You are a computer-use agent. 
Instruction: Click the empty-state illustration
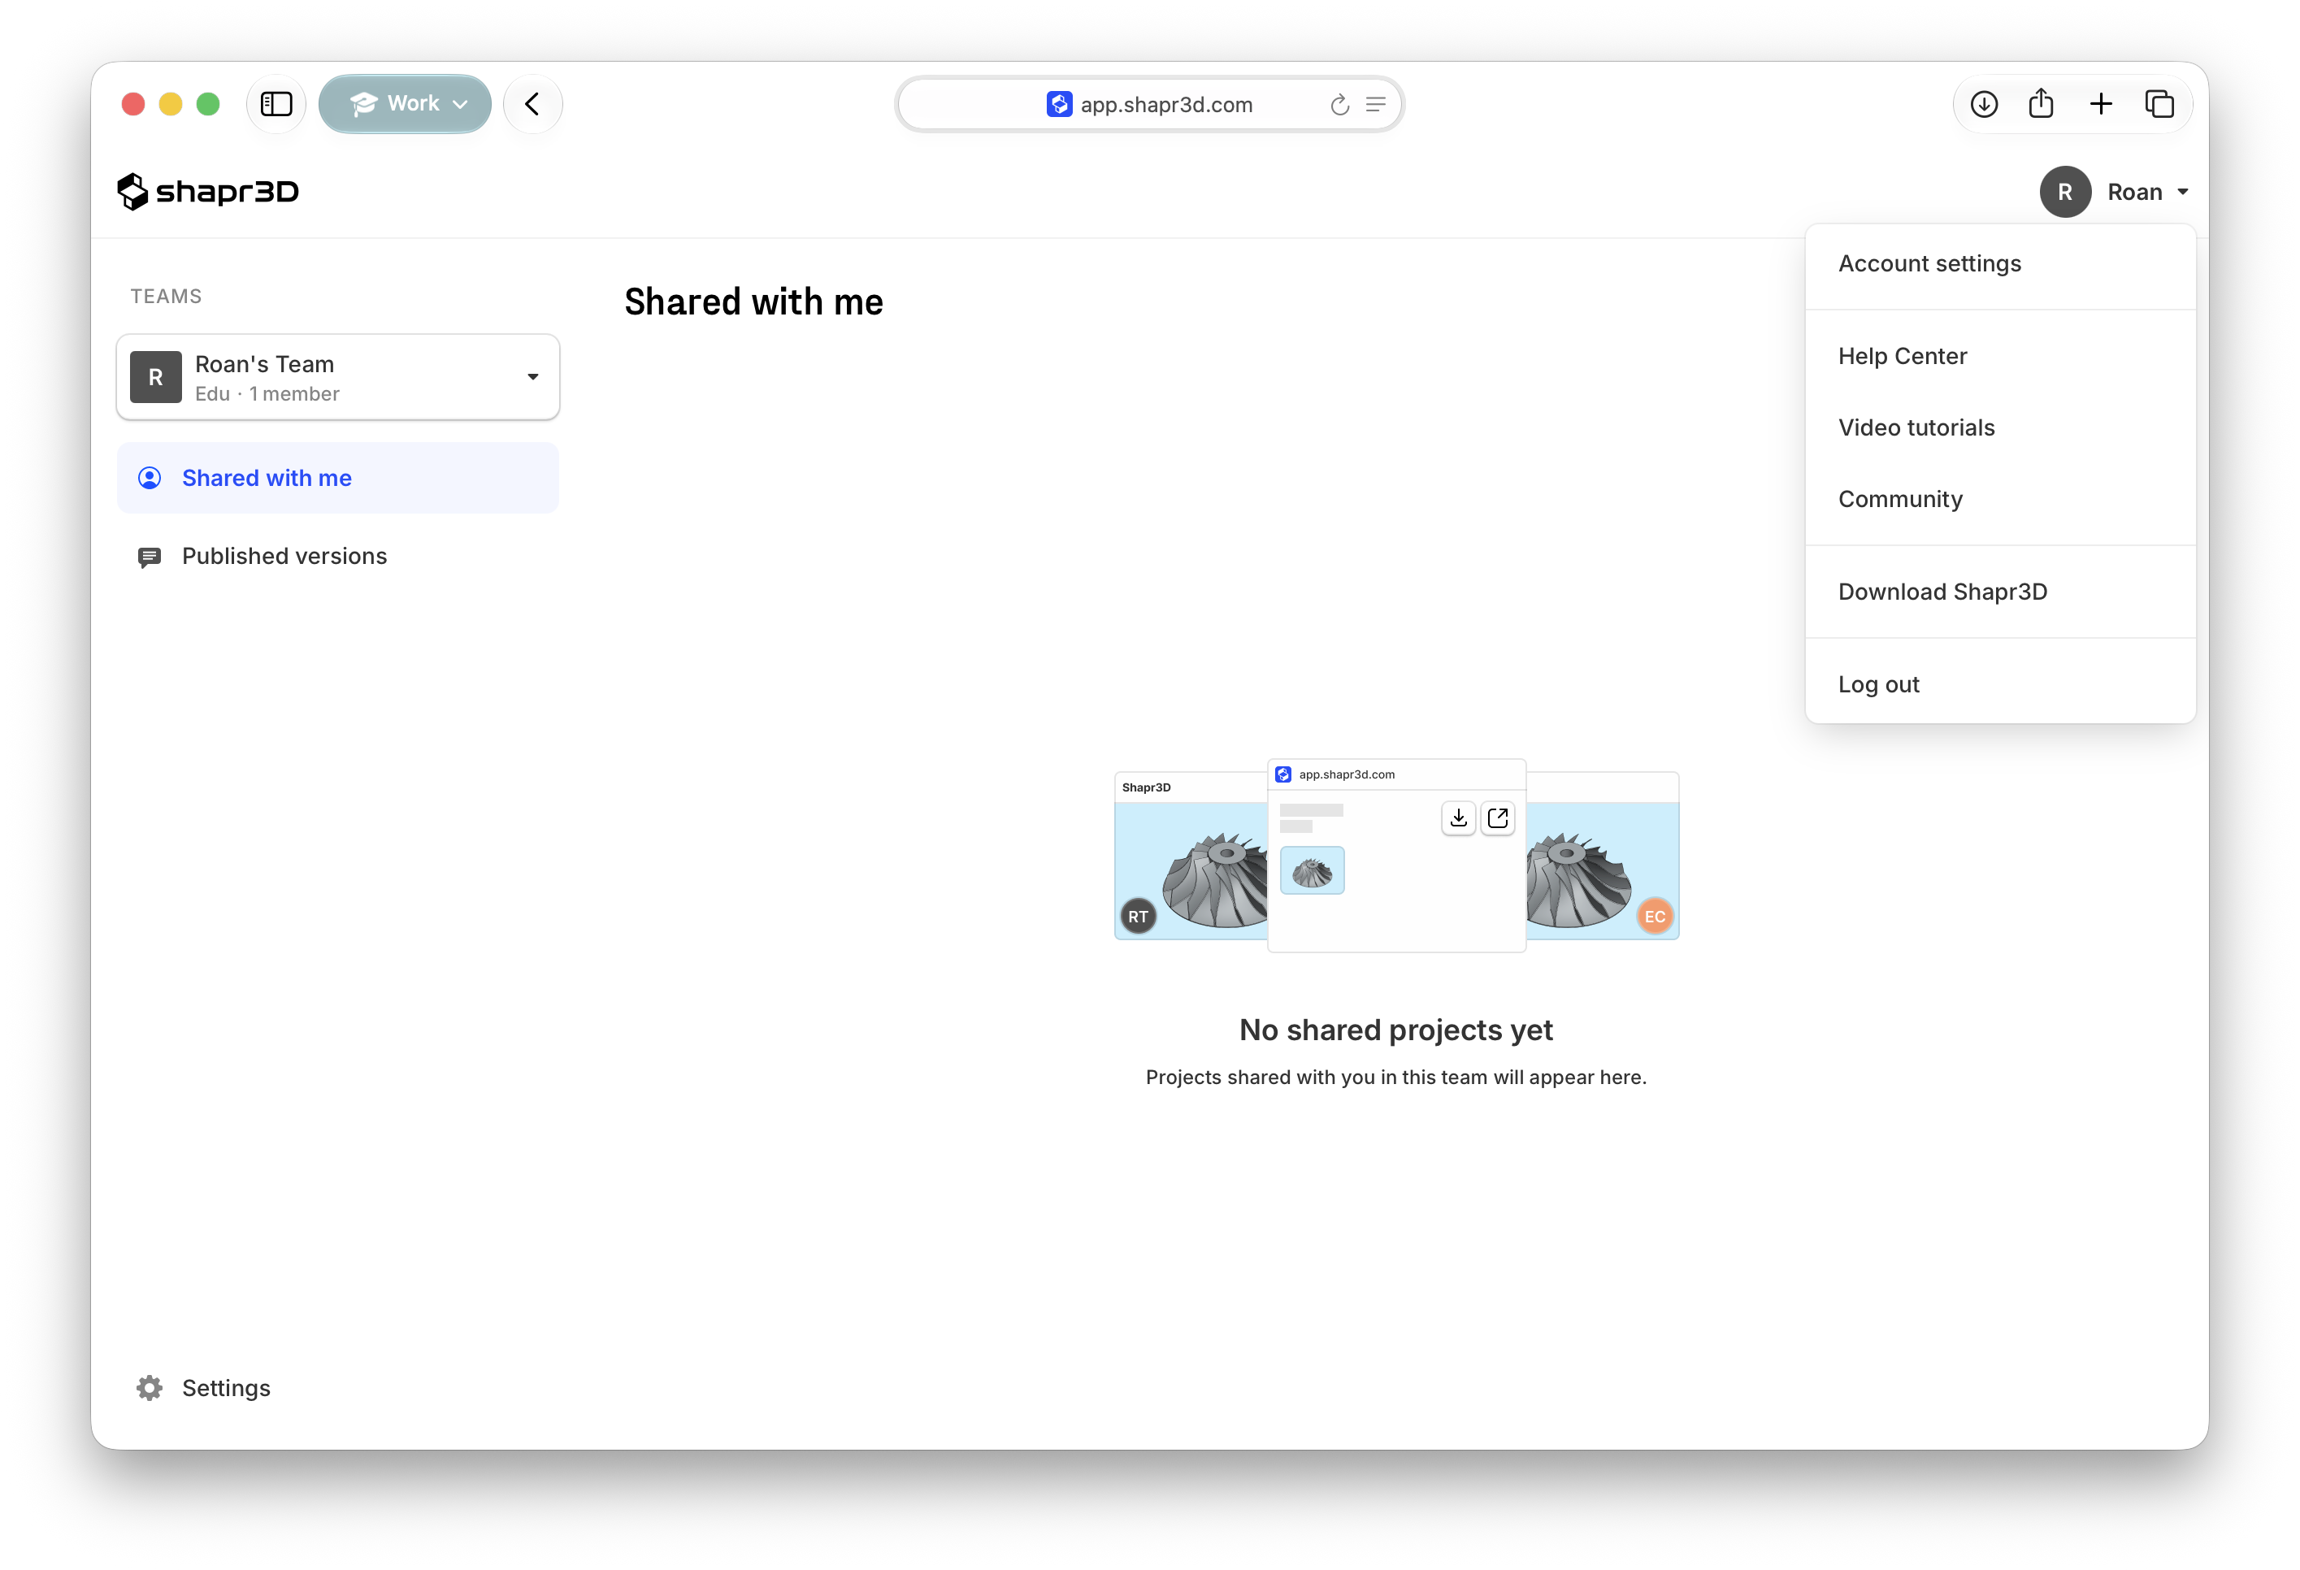[1395, 856]
